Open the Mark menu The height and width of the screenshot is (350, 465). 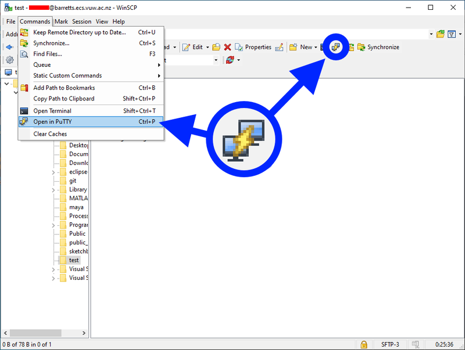[x=61, y=21]
